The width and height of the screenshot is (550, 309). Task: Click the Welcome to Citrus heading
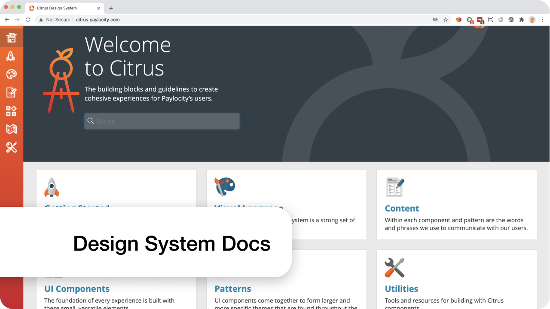[128, 56]
